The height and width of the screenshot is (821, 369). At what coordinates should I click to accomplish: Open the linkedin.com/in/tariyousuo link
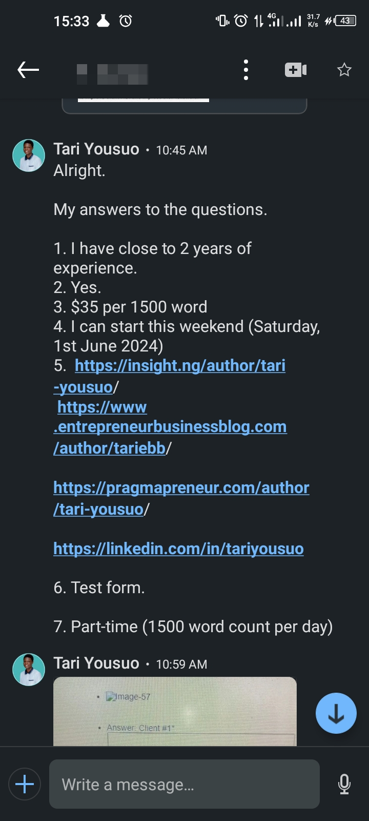(x=178, y=549)
